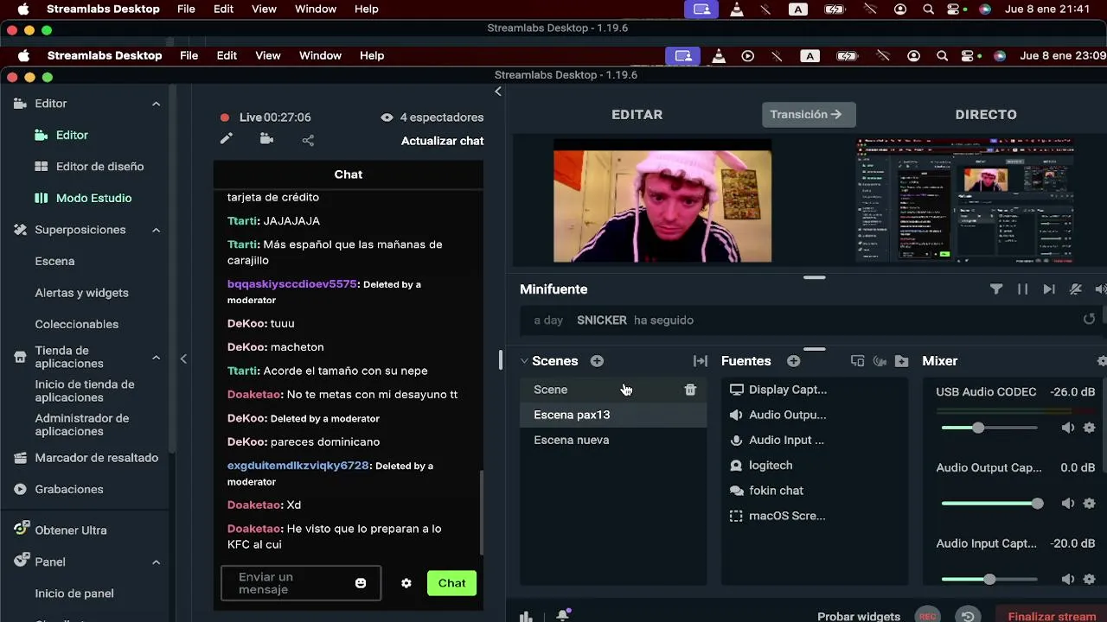Open Alertas y widgets in the sidebar
The height and width of the screenshot is (622, 1107).
[x=81, y=293]
